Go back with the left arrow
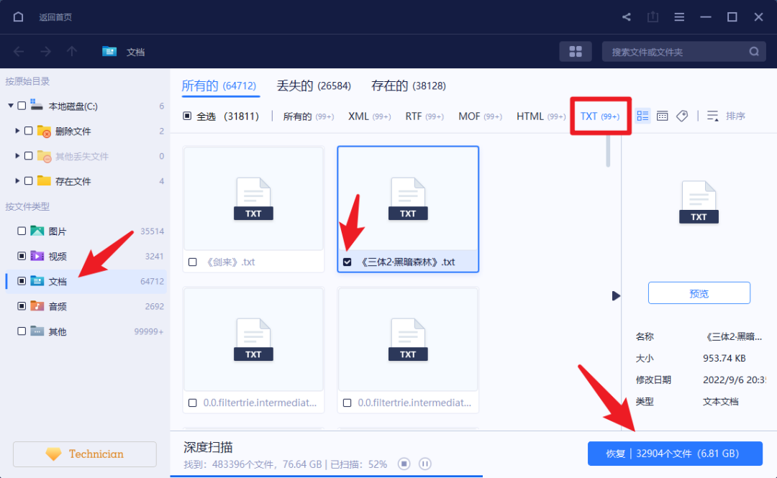 pyautogui.click(x=19, y=52)
